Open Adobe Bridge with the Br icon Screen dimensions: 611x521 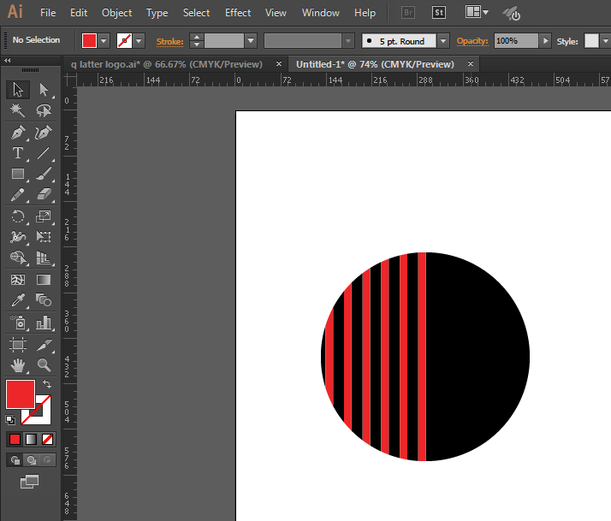(x=409, y=13)
